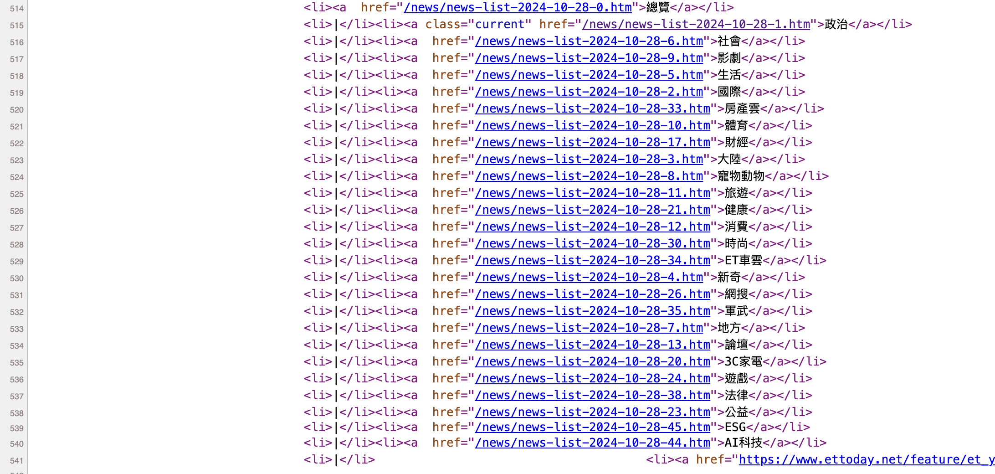Open the news-list-2024-10-28-9.htm link

[589, 58]
